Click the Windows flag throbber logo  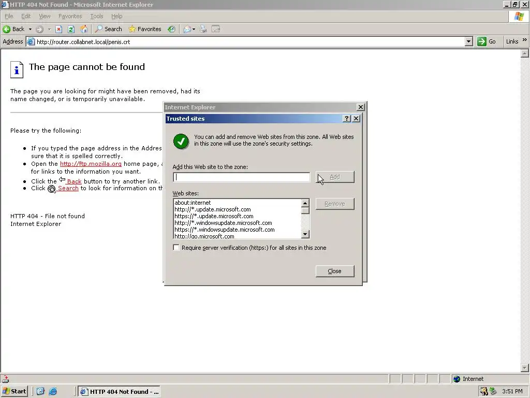pyautogui.click(x=519, y=16)
